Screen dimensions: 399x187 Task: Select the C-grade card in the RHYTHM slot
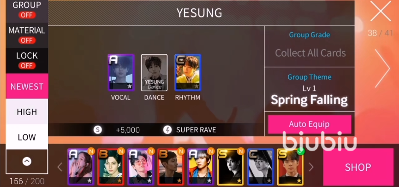click(188, 72)
